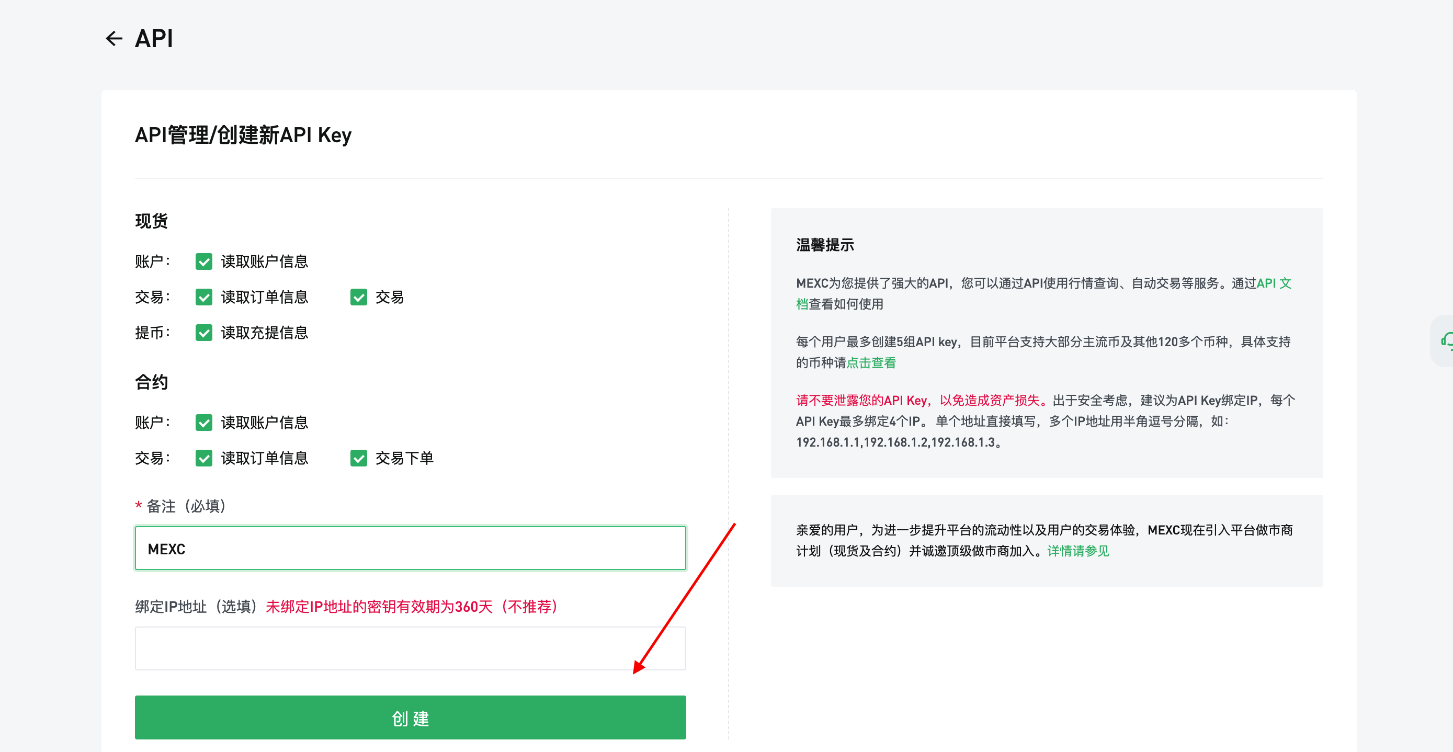Toggle 读取充提信息 withdrawal checkbox
This screenshot has width=1453, height=752.
(203, 332)
